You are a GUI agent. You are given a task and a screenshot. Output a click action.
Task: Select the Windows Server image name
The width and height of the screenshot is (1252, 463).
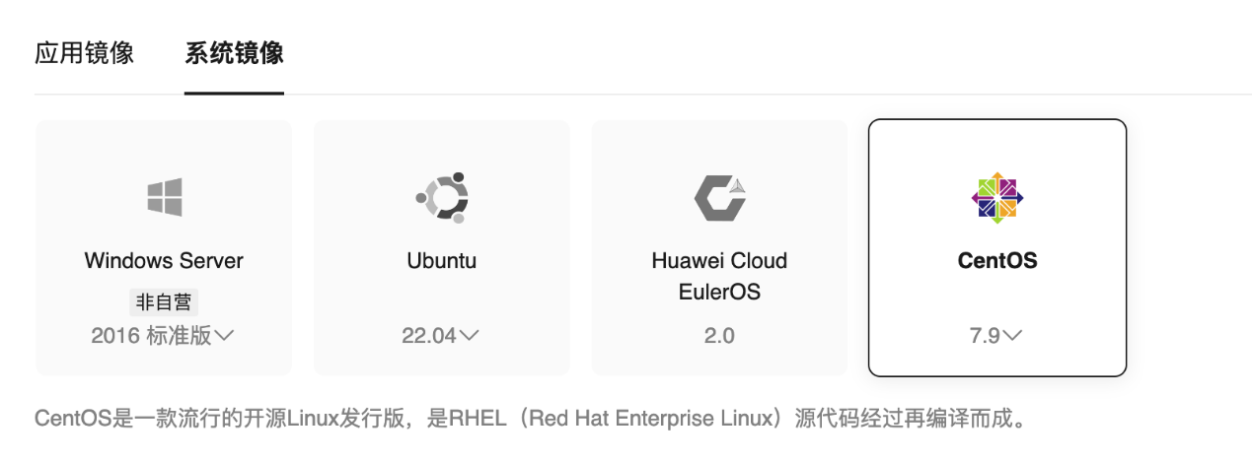(x=164, y=261)
